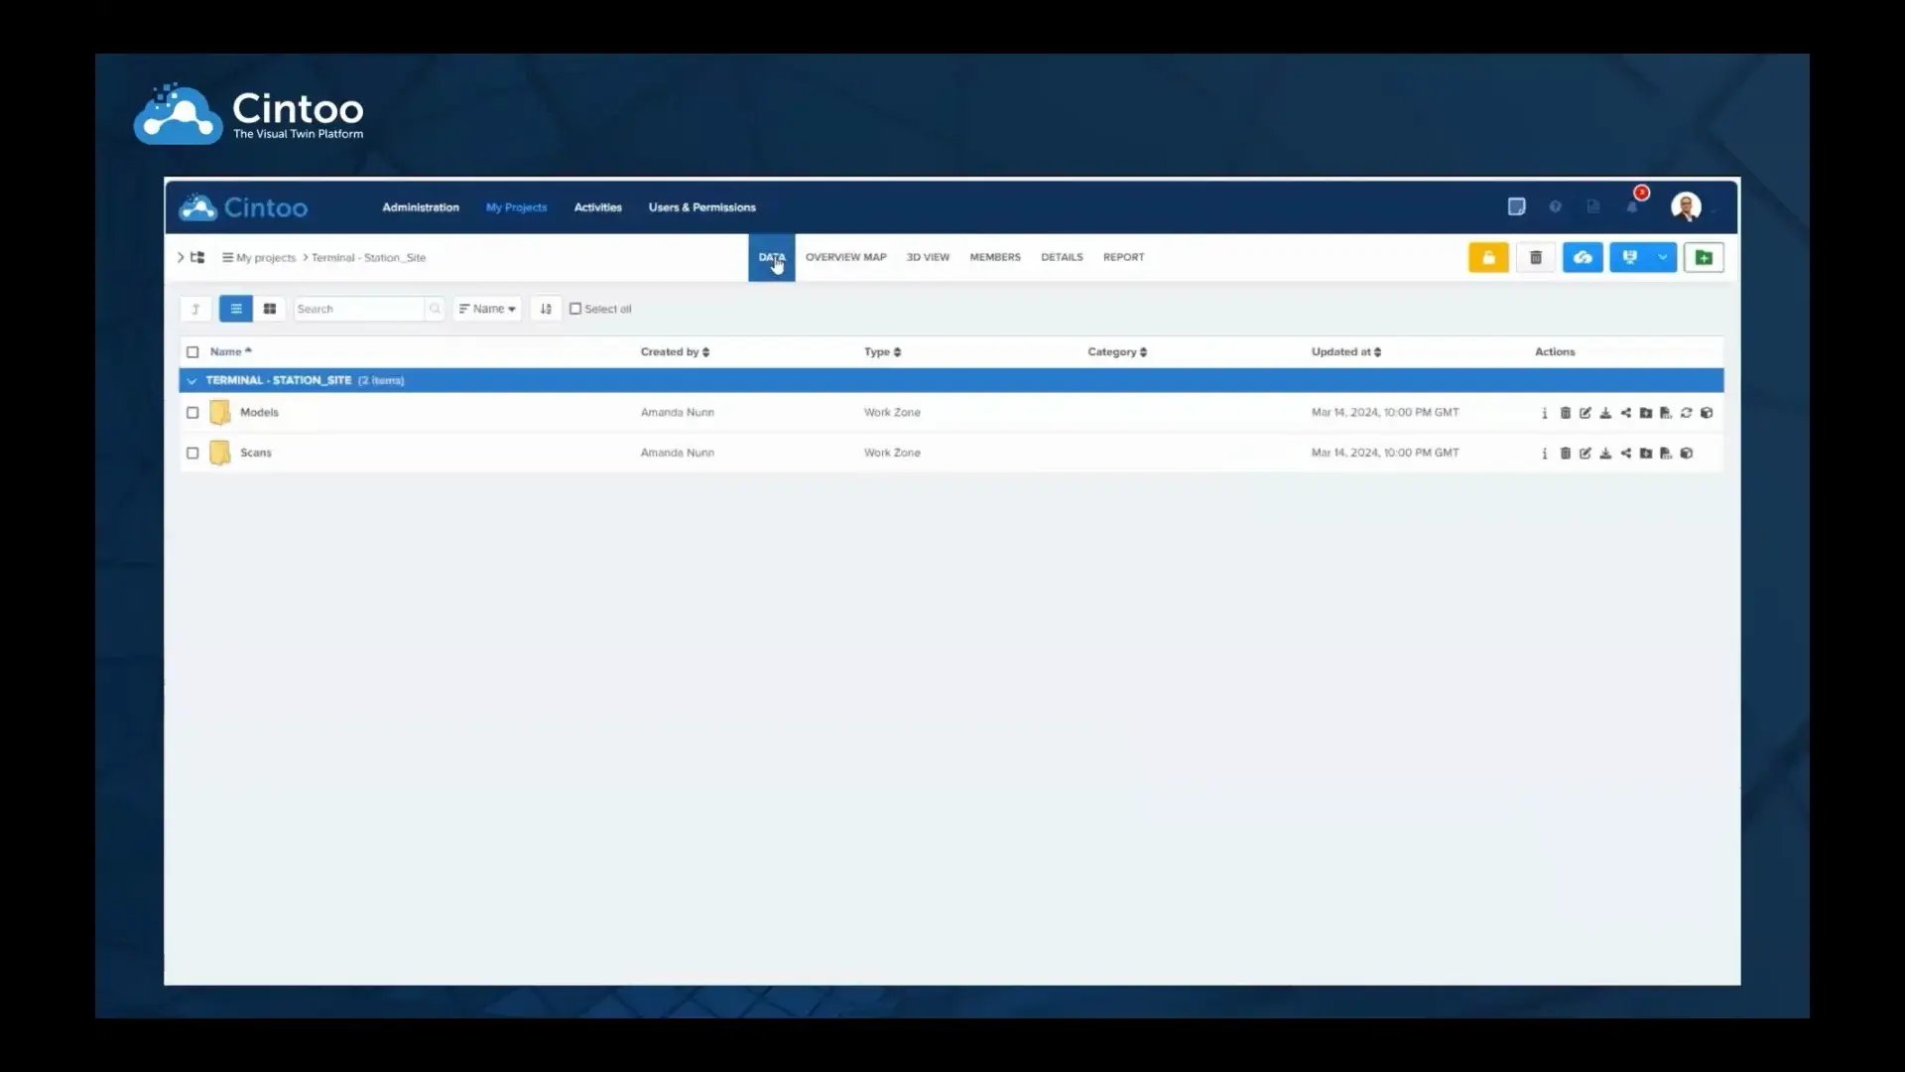
Task: Collapse the TERMINAL - STATION_SITE group
Action: click(191, 381)
